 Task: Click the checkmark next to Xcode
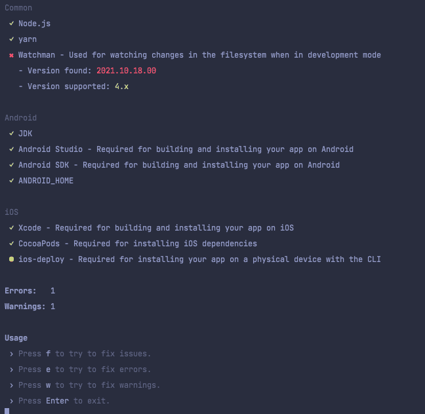[x=12, y=228]
